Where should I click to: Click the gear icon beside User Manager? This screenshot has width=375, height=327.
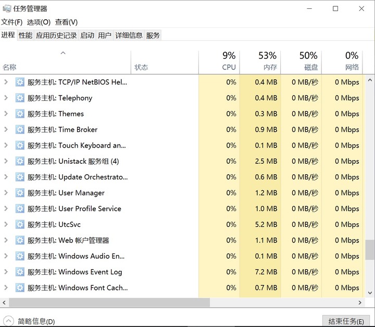20,193
